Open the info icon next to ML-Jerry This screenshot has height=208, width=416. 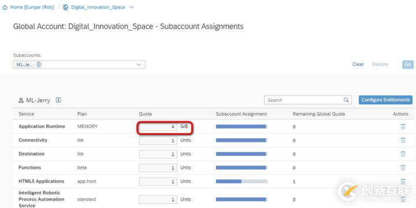tap(58, 100)
